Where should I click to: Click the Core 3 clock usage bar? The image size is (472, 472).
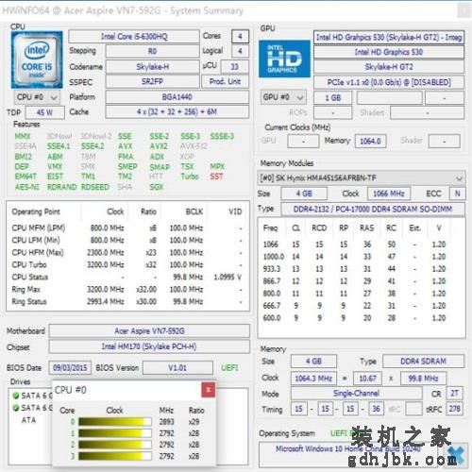115,456
